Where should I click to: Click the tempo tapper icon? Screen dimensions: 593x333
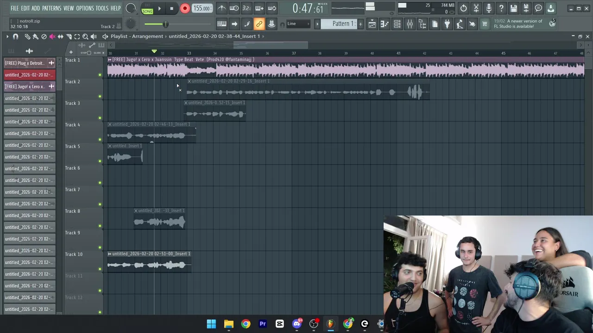[460, 24]
